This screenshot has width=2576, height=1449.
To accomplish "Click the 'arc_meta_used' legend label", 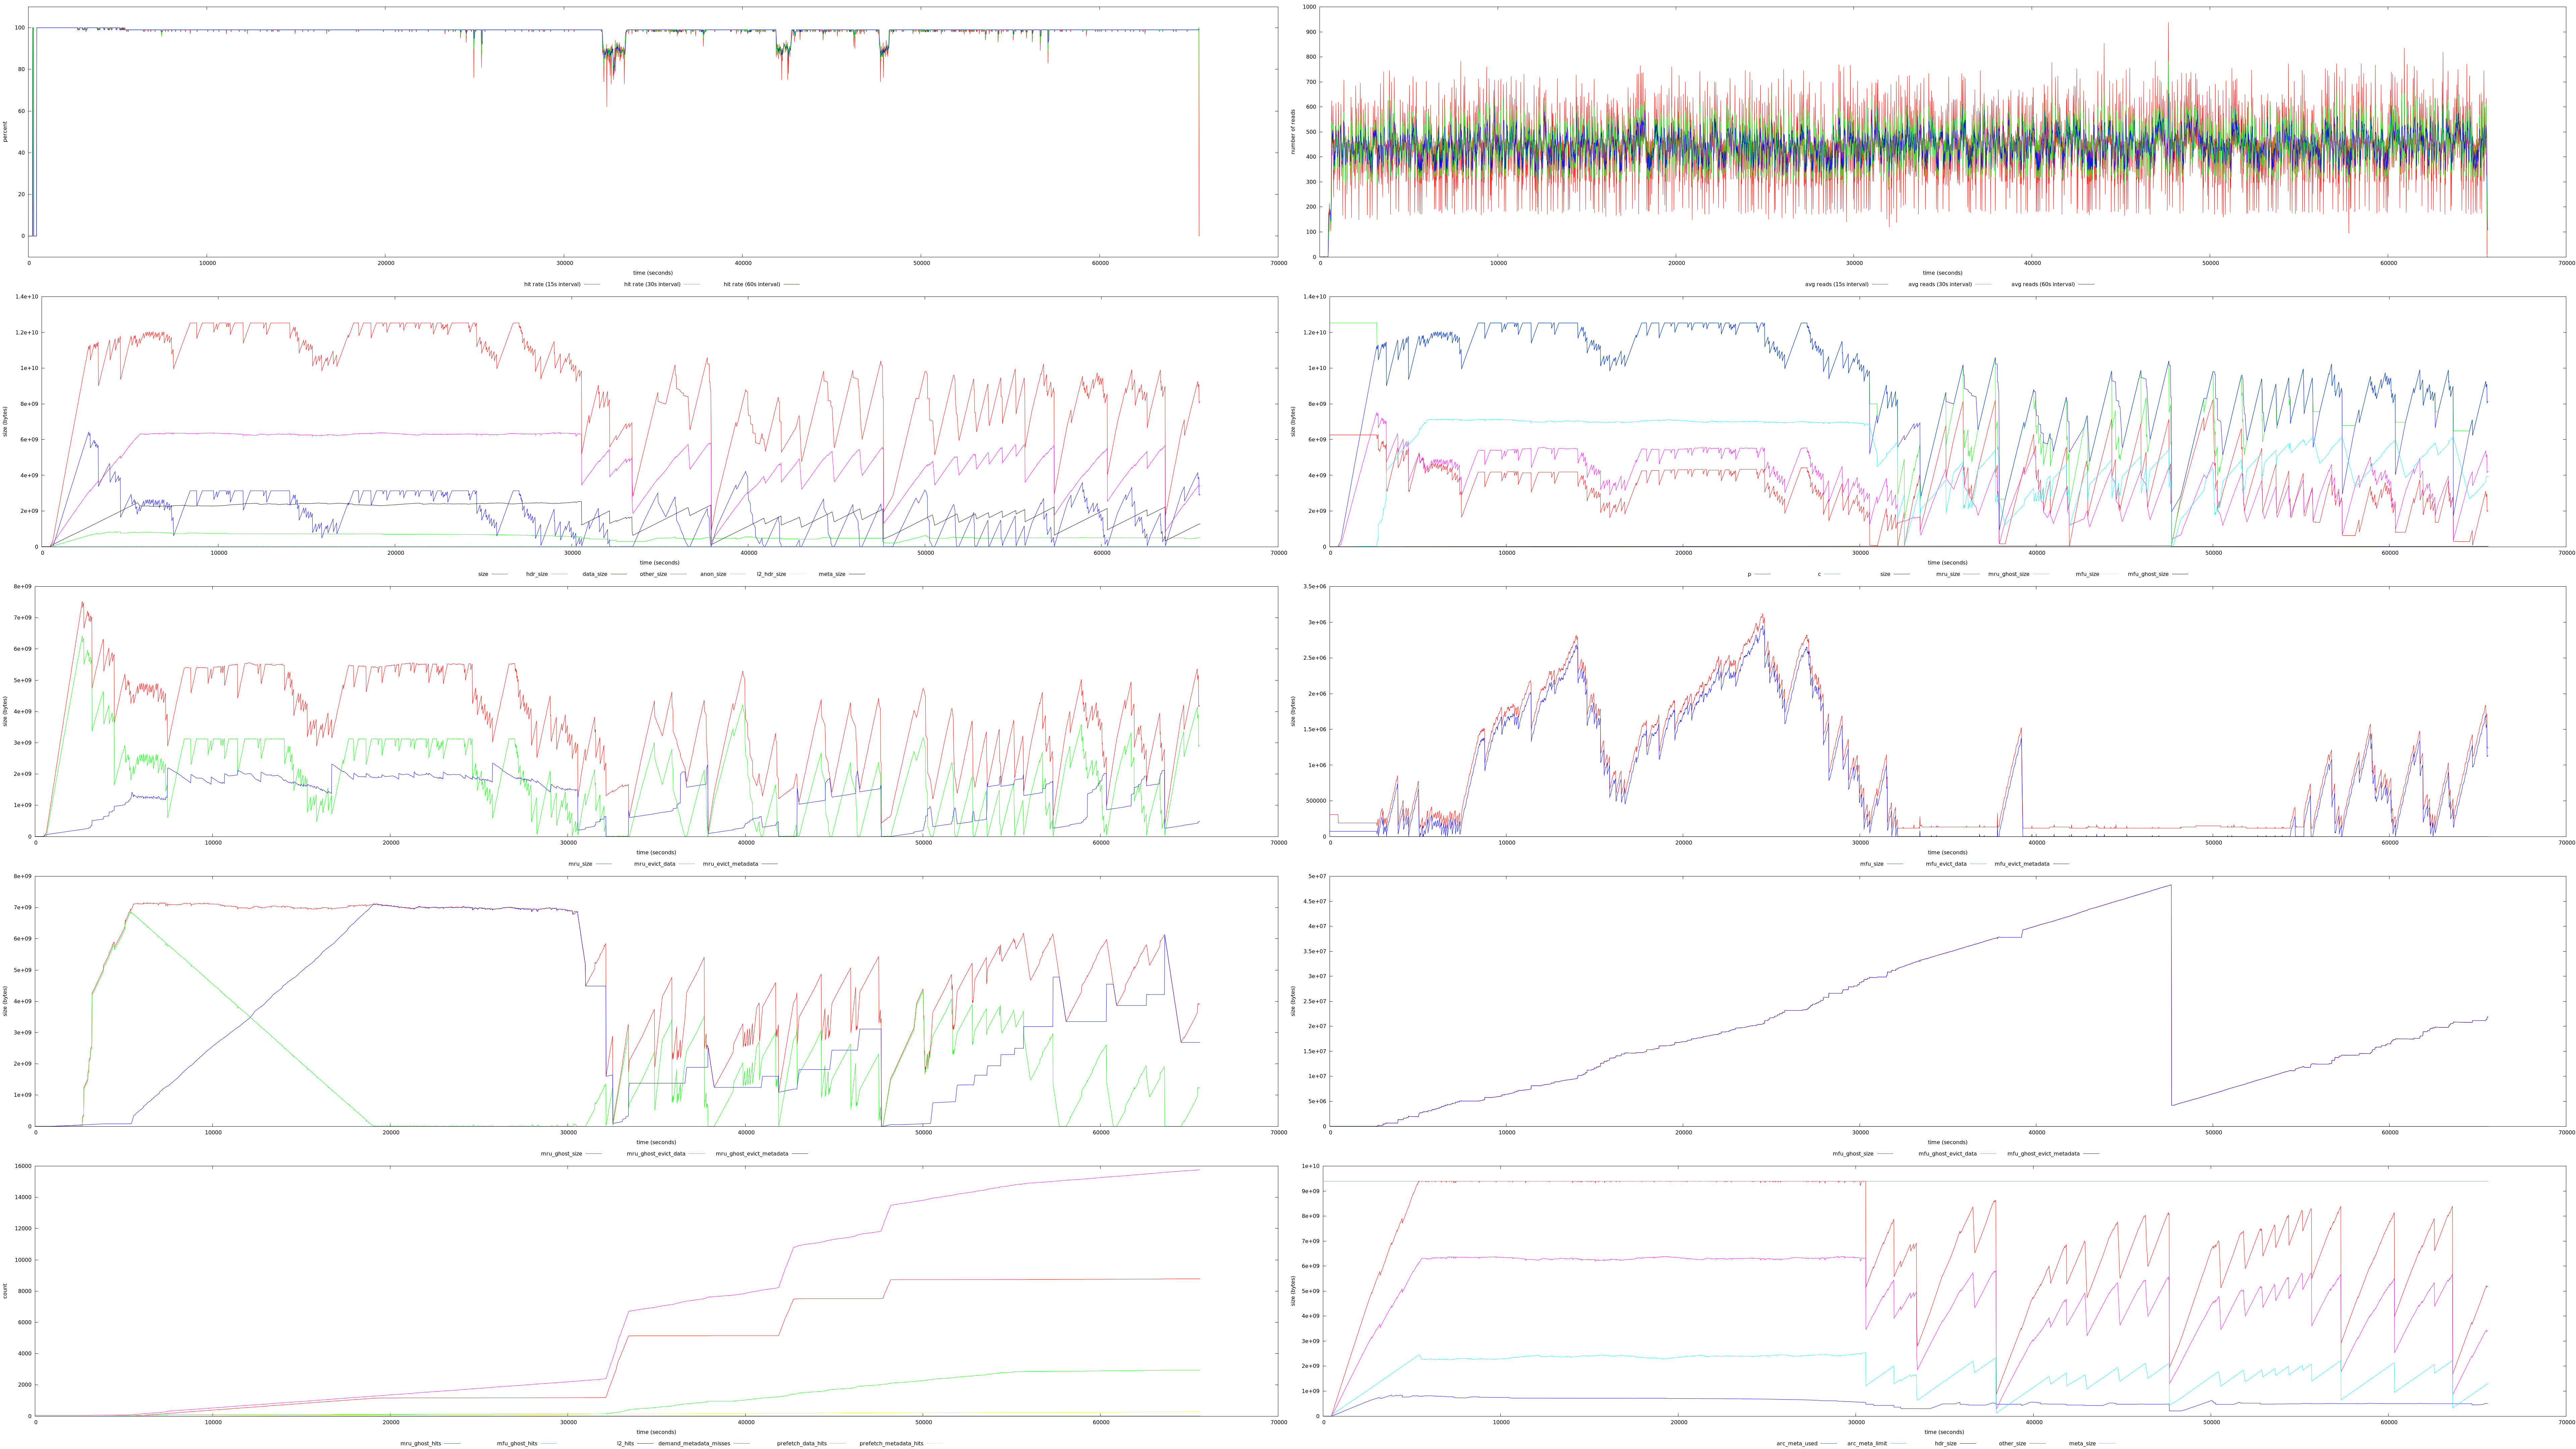I will (x=1797, y=1444).
